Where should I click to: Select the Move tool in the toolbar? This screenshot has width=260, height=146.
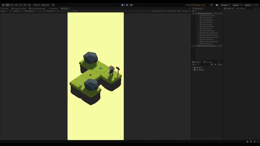pyautogui.click(x=7, y=5)
